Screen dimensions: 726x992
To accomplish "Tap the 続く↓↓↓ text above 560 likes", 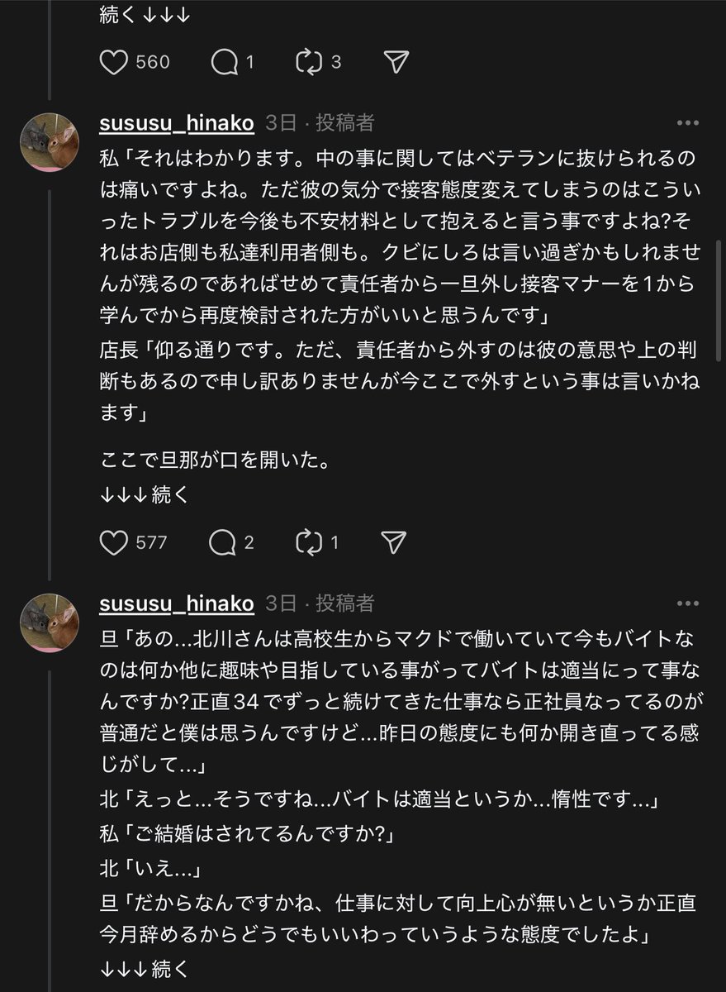I will click(x=145, y=14).
